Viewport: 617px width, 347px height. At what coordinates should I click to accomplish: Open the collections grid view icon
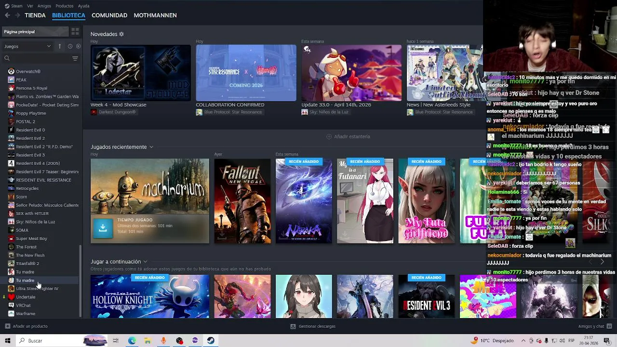75,32
